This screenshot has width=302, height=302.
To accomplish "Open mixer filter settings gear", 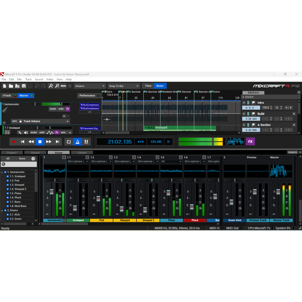I will (33, 159).
